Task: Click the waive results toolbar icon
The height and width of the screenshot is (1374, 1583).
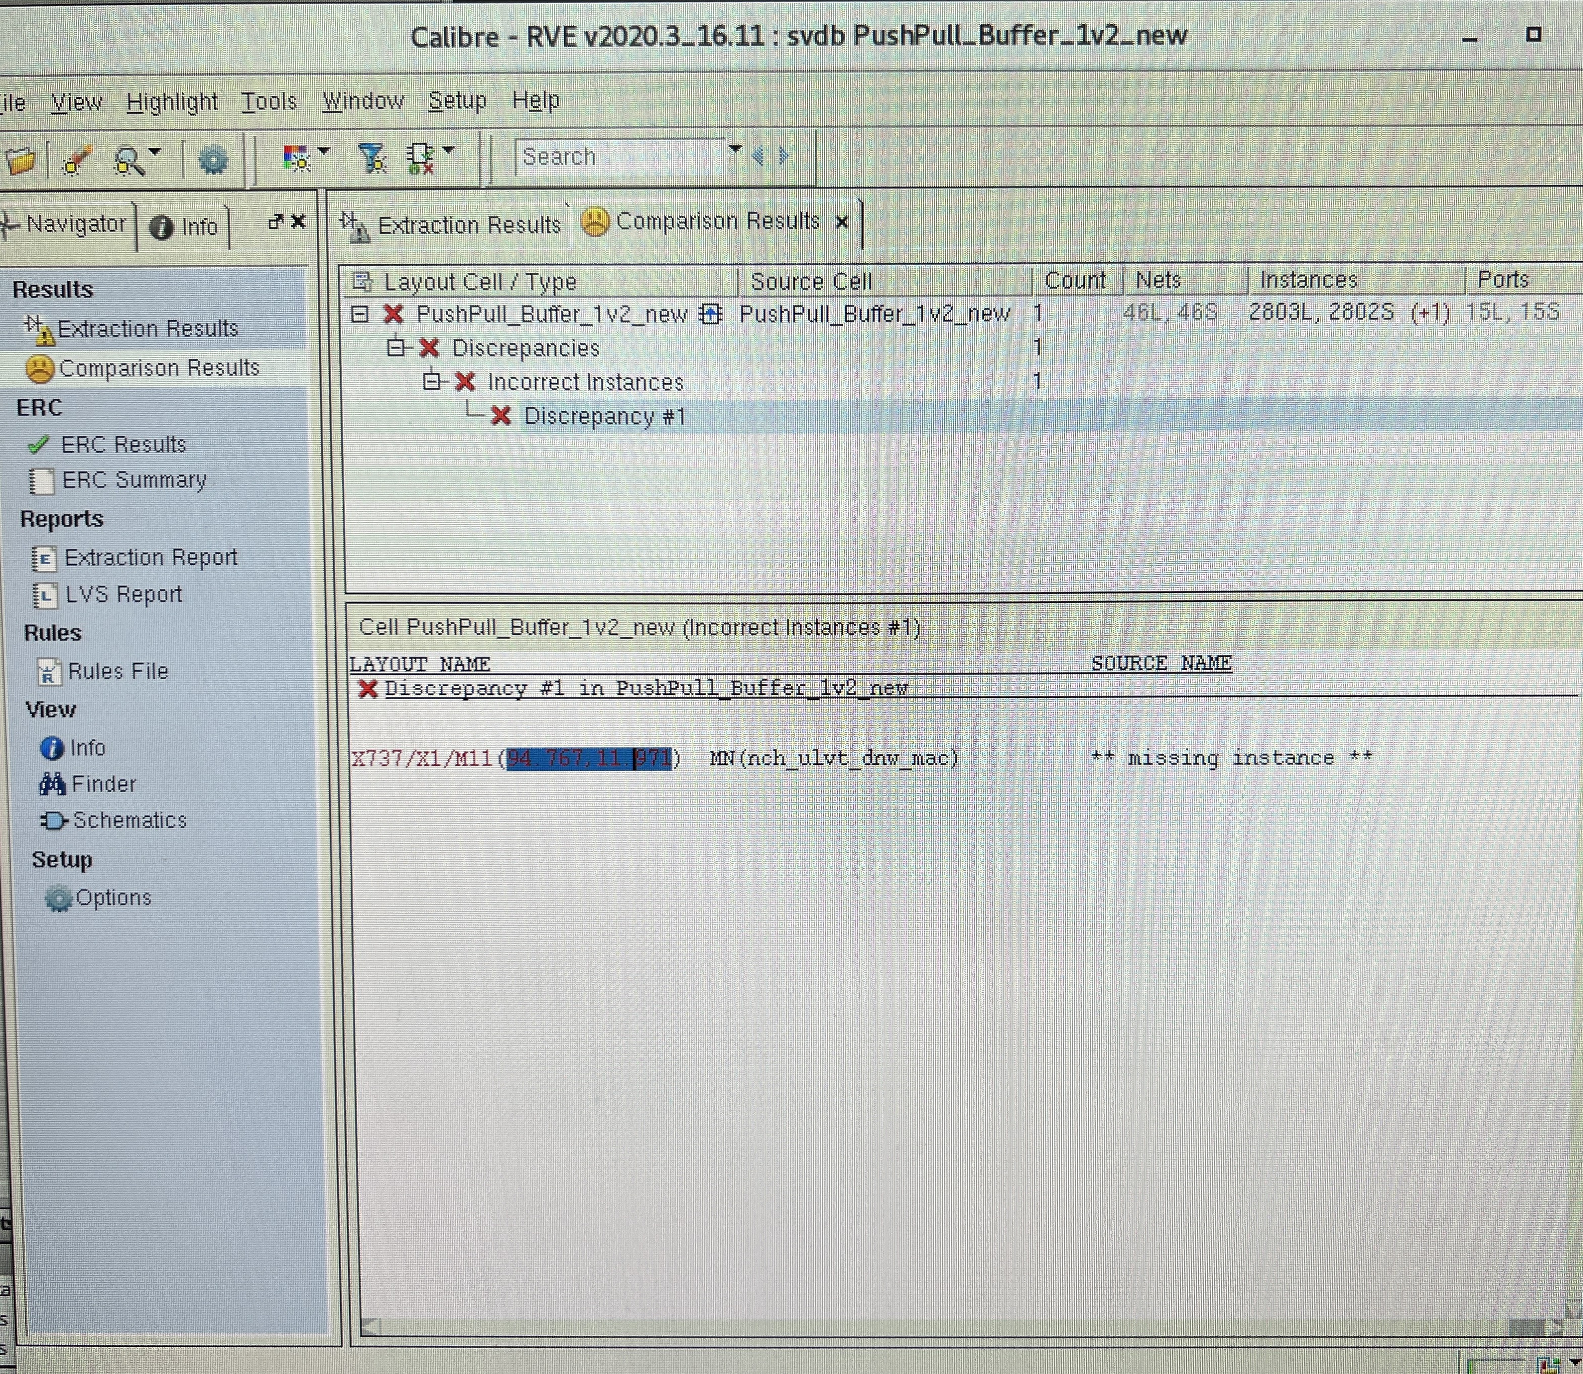Action: point(421,159)
